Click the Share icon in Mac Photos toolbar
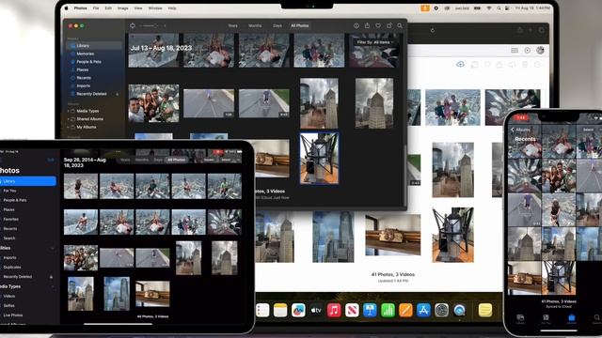The image size is (602, 338). point(367,25)
